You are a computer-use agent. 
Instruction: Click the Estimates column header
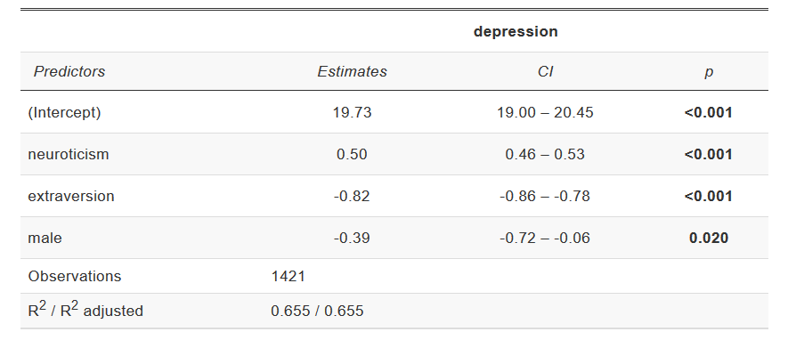[352, 72]
